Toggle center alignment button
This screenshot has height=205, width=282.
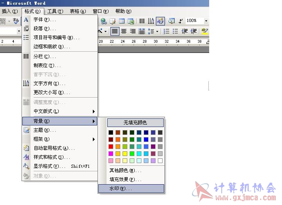124,31
